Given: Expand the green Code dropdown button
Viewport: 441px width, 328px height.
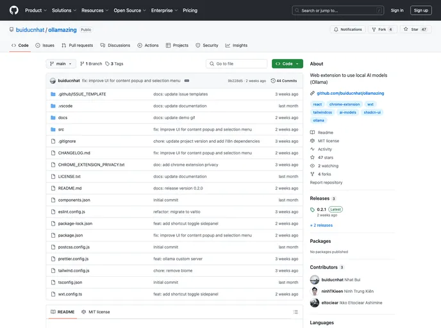Looking at the screenshot, I should click(x=287, y=64).
